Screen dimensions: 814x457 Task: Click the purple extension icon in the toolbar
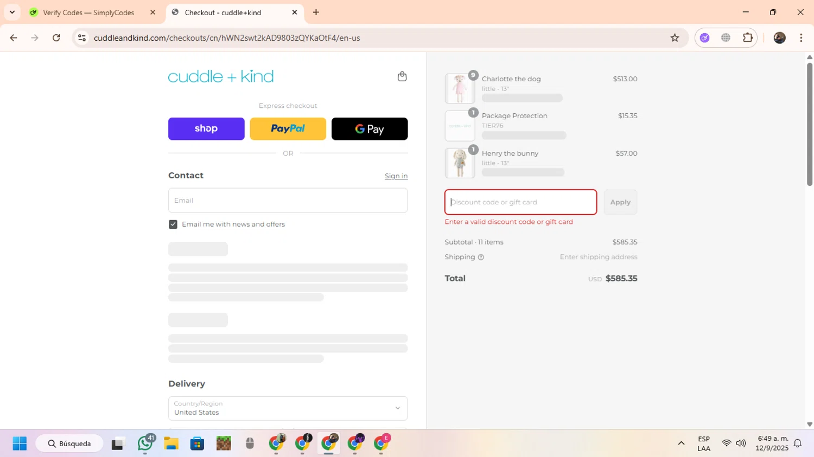tap(704, 38)
